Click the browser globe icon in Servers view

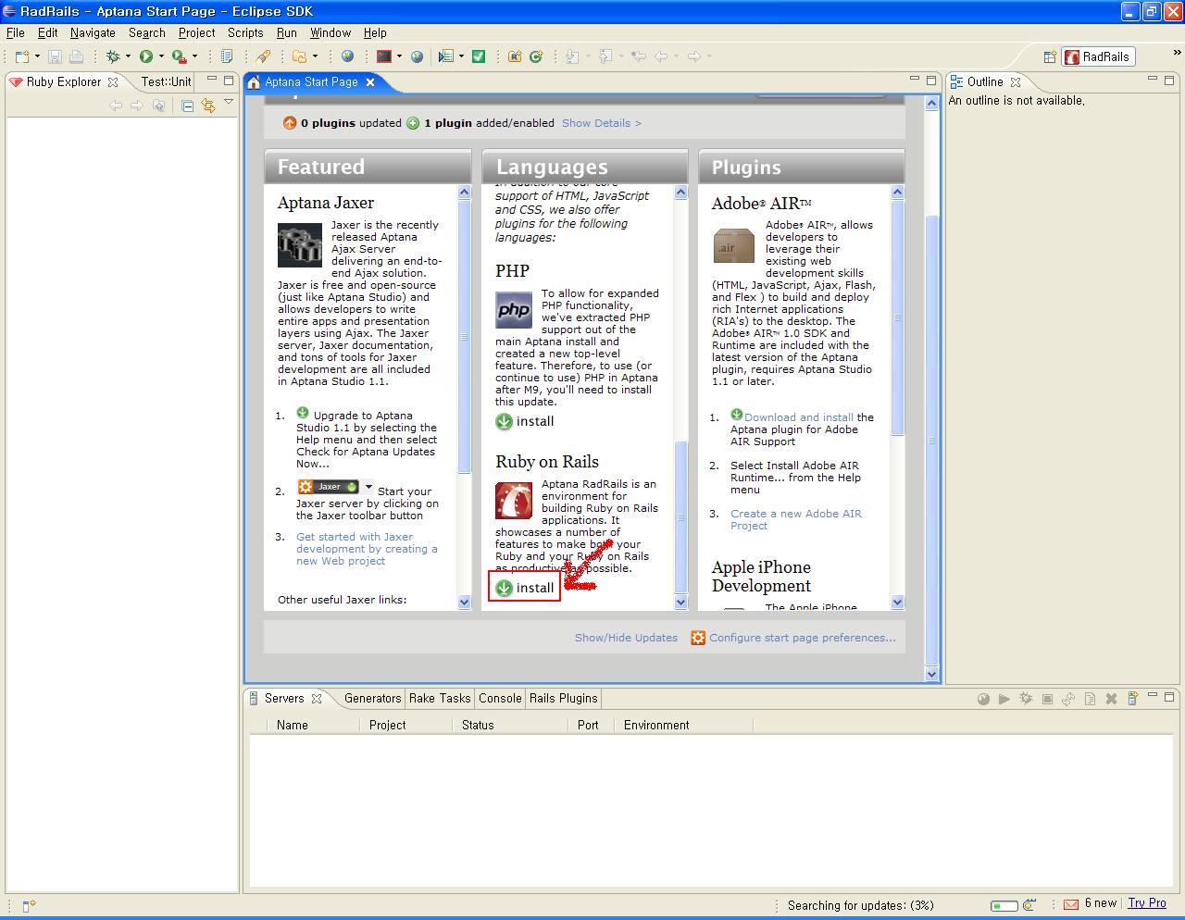coord(983,699)
